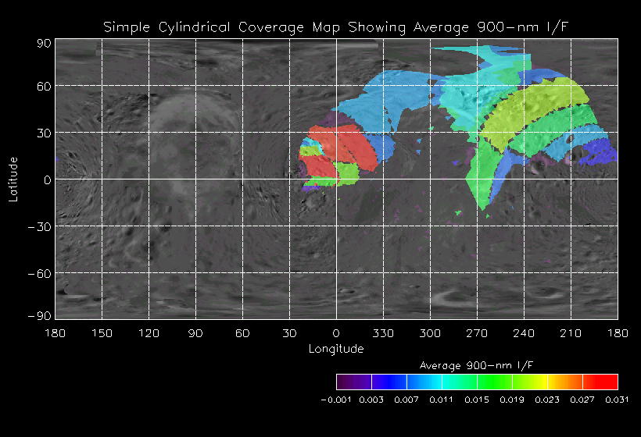The width and height of the screenshot is (641, 437).
Task: Click colorbar value '0.031'
Action: tap(617, 400)
